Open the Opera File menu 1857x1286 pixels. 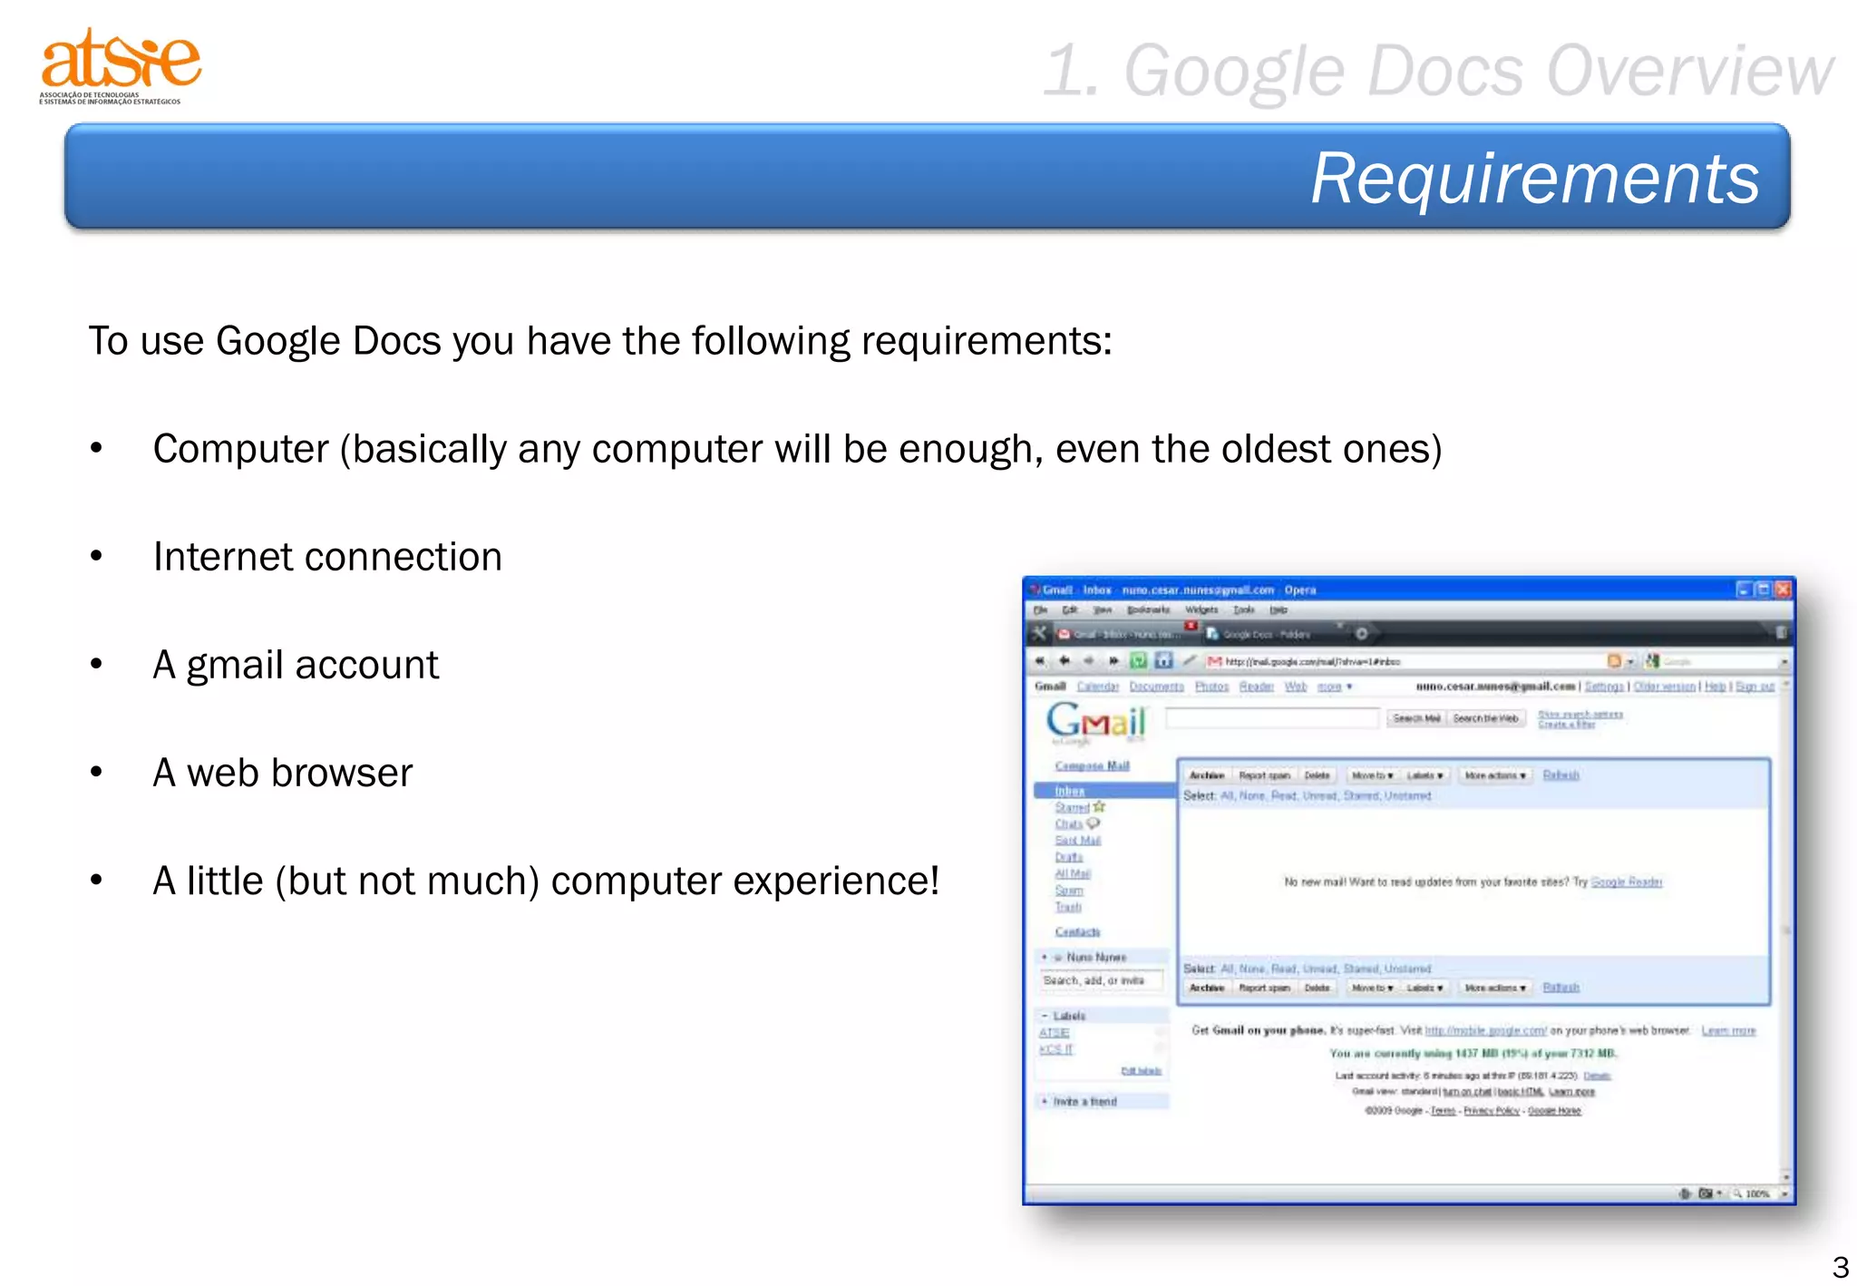1040,610
